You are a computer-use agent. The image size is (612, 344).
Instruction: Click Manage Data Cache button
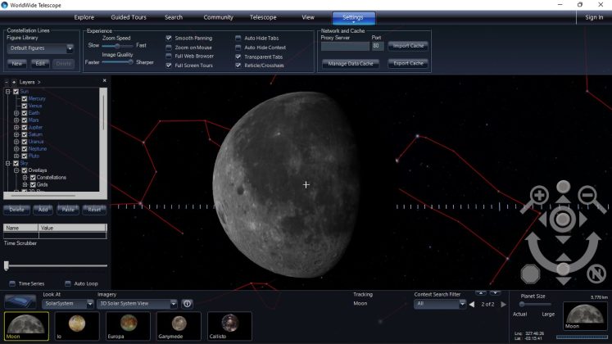351,63
